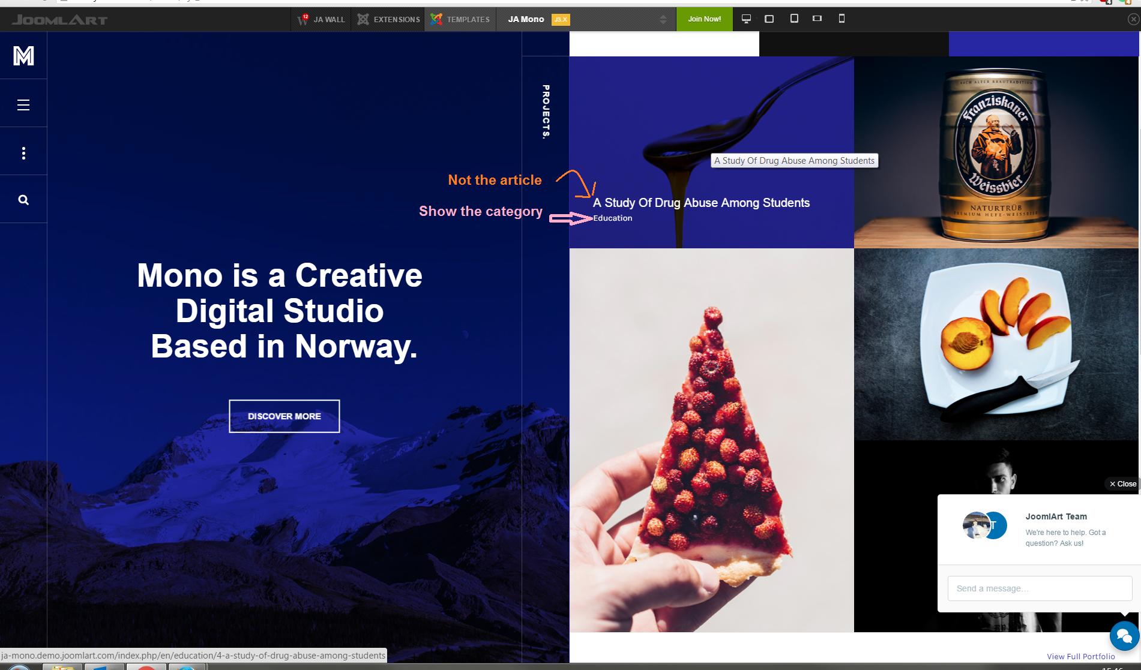Click the JoomlArt Team chat title
This screenshot has width=1141, height=670.
tap(1056, 516)
